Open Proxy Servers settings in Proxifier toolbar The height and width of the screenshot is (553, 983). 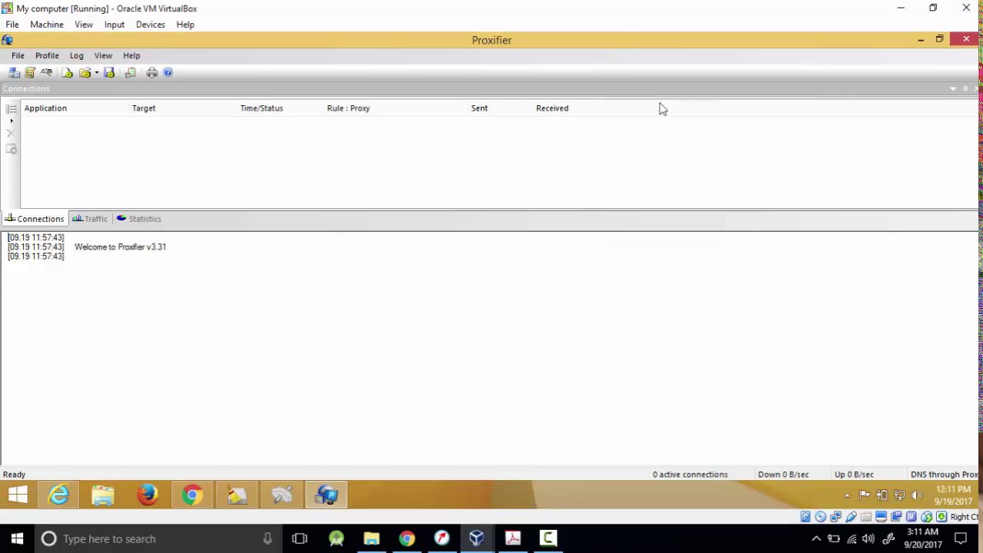coord(14,72)
